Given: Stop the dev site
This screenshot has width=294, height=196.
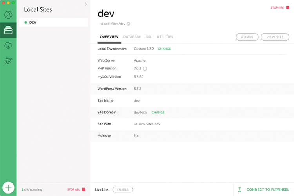Looking at the screenshot, I should click(x=279, y=7).
